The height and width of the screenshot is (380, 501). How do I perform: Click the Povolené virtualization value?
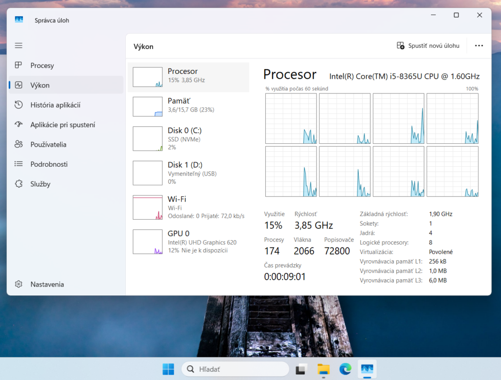pyautogui.click(x=441, y=252)
